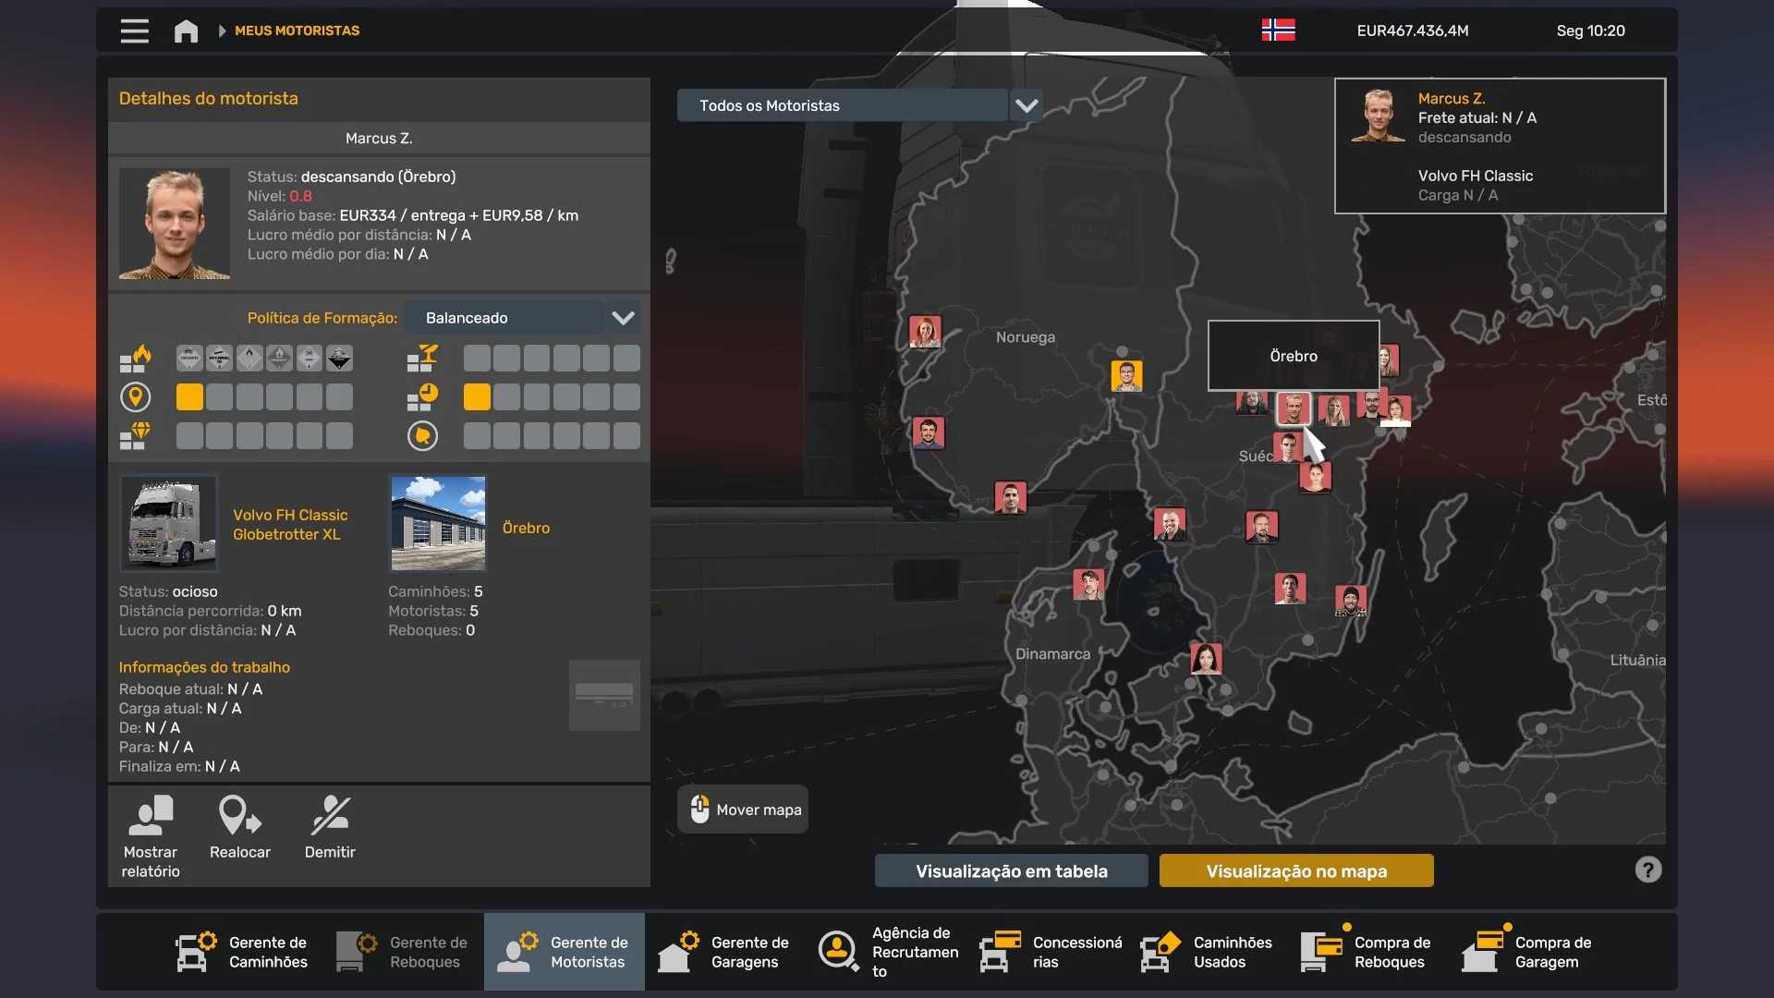Switch to Visualização no mapa
This screenshot has height=998, width=1774.
point(1295,870)
